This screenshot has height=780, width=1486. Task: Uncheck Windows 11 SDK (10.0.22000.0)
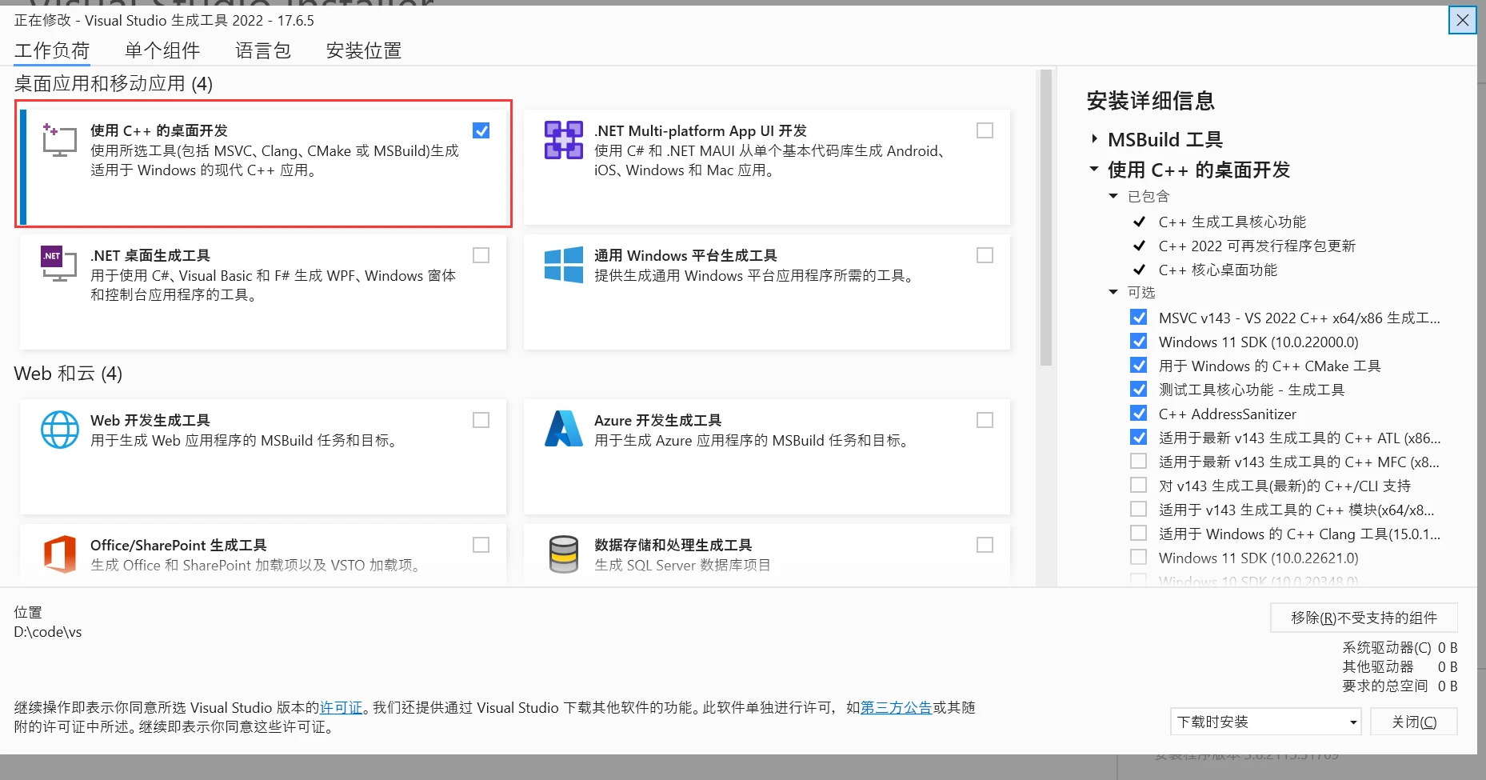1138,342
